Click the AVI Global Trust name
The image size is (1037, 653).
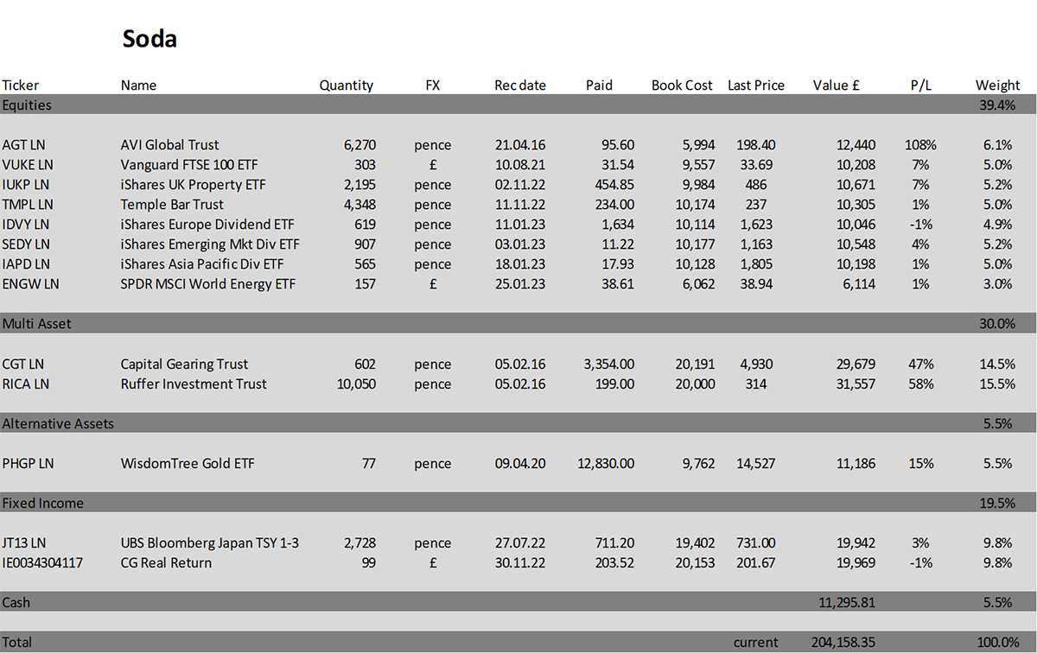click(170, 145)
